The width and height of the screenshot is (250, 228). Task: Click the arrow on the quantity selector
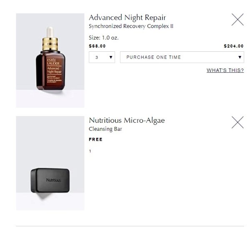click(x=111, y=57)
